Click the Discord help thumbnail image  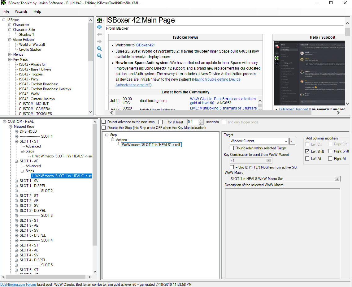(x=309, y=73)
